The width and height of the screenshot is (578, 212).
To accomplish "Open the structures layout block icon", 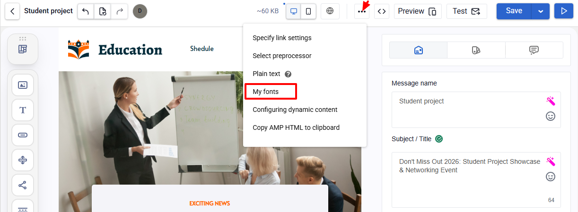I will (23, 49).
